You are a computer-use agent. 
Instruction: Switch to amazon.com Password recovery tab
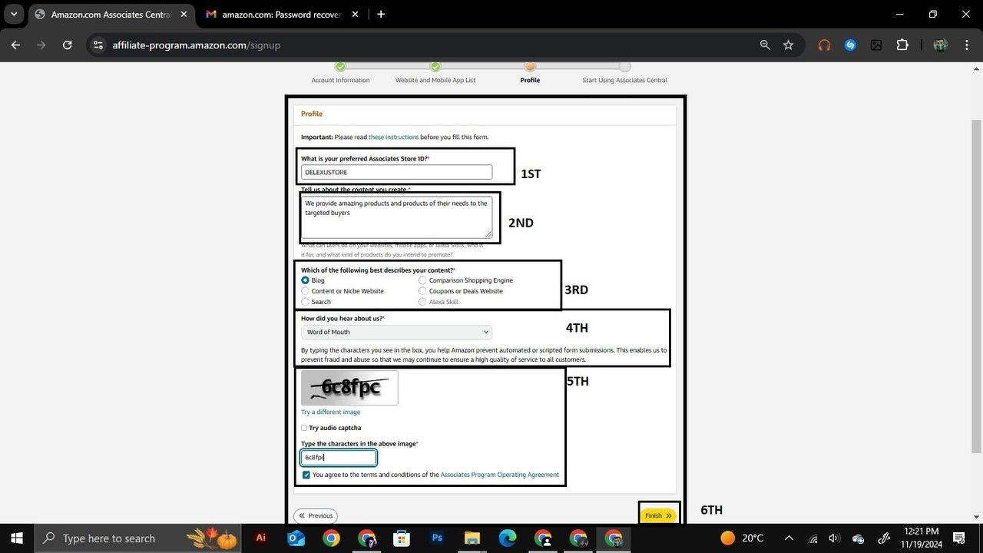(x=282, y=14)
